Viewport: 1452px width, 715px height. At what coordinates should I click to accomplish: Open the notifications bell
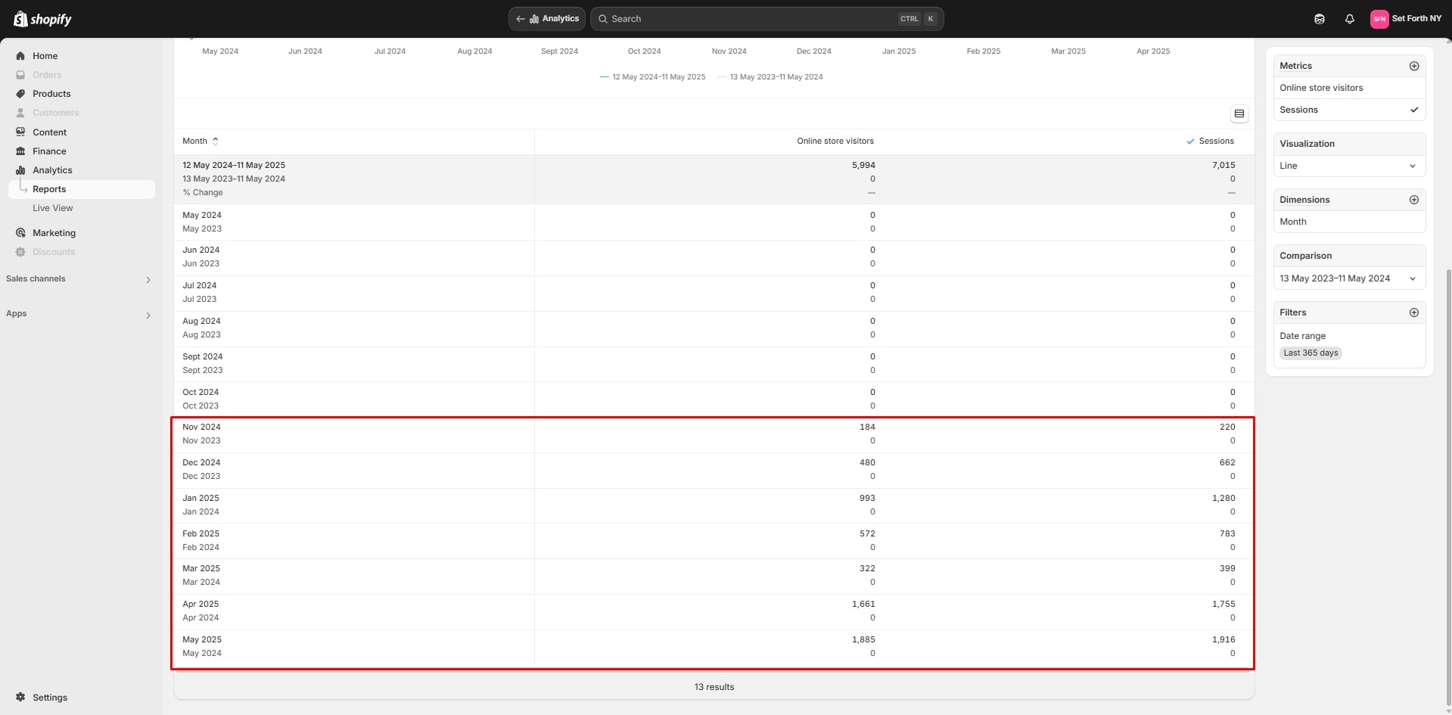(1349, 19)
